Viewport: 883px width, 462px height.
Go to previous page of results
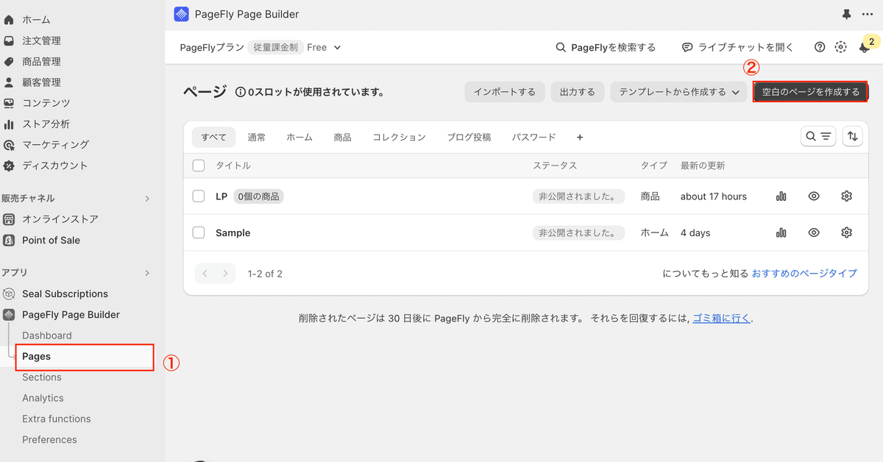(x=205, y=274)
